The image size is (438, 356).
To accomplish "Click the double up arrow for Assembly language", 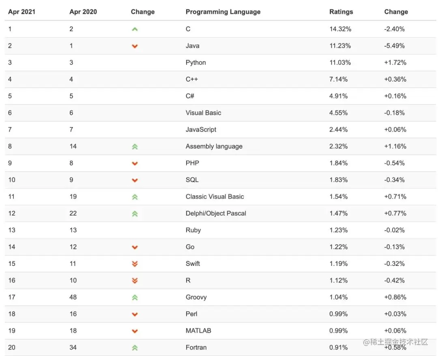I will 135,147.
